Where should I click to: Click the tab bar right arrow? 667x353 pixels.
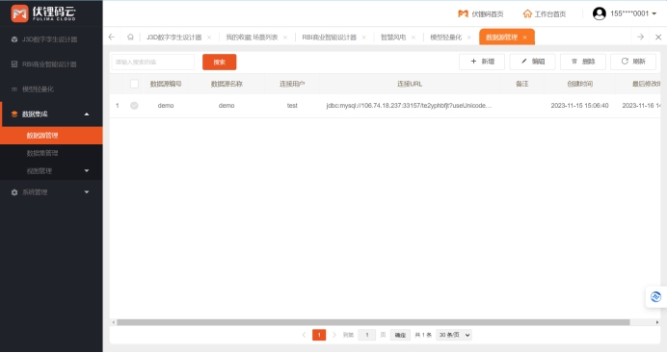coord(640,37)
